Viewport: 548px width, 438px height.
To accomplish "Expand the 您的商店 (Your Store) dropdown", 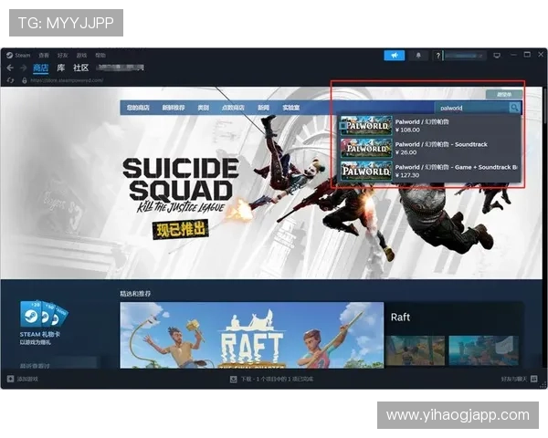I will (138, 108).
